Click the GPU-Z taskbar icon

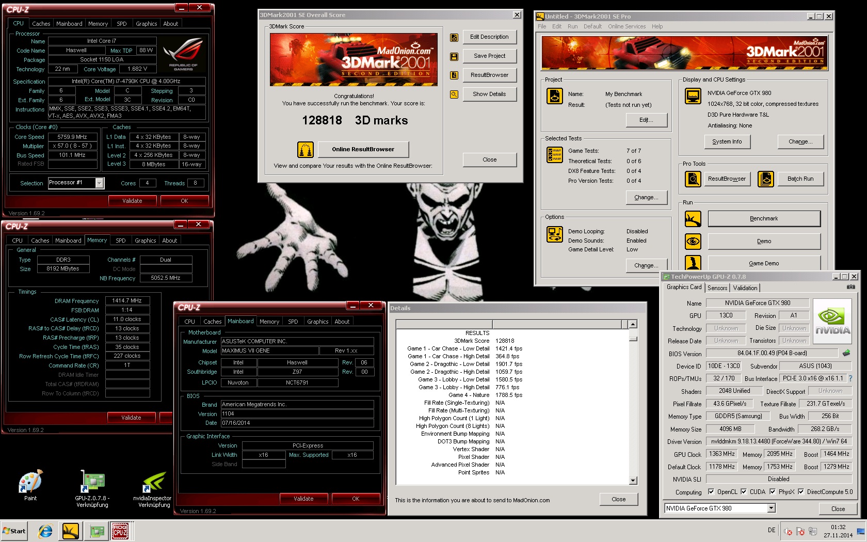[x=96, y=531]
